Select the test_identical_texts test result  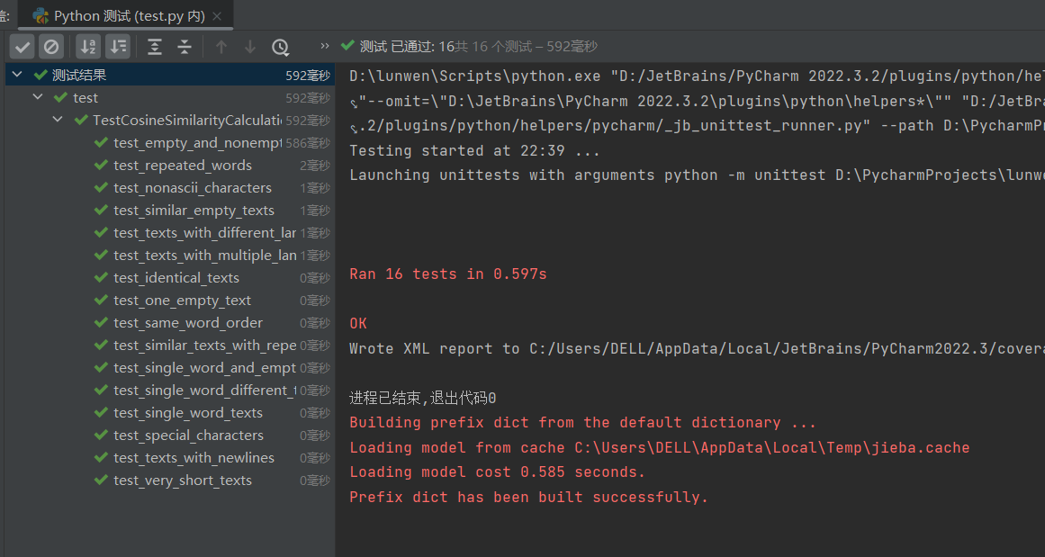(x=176, y=278)
